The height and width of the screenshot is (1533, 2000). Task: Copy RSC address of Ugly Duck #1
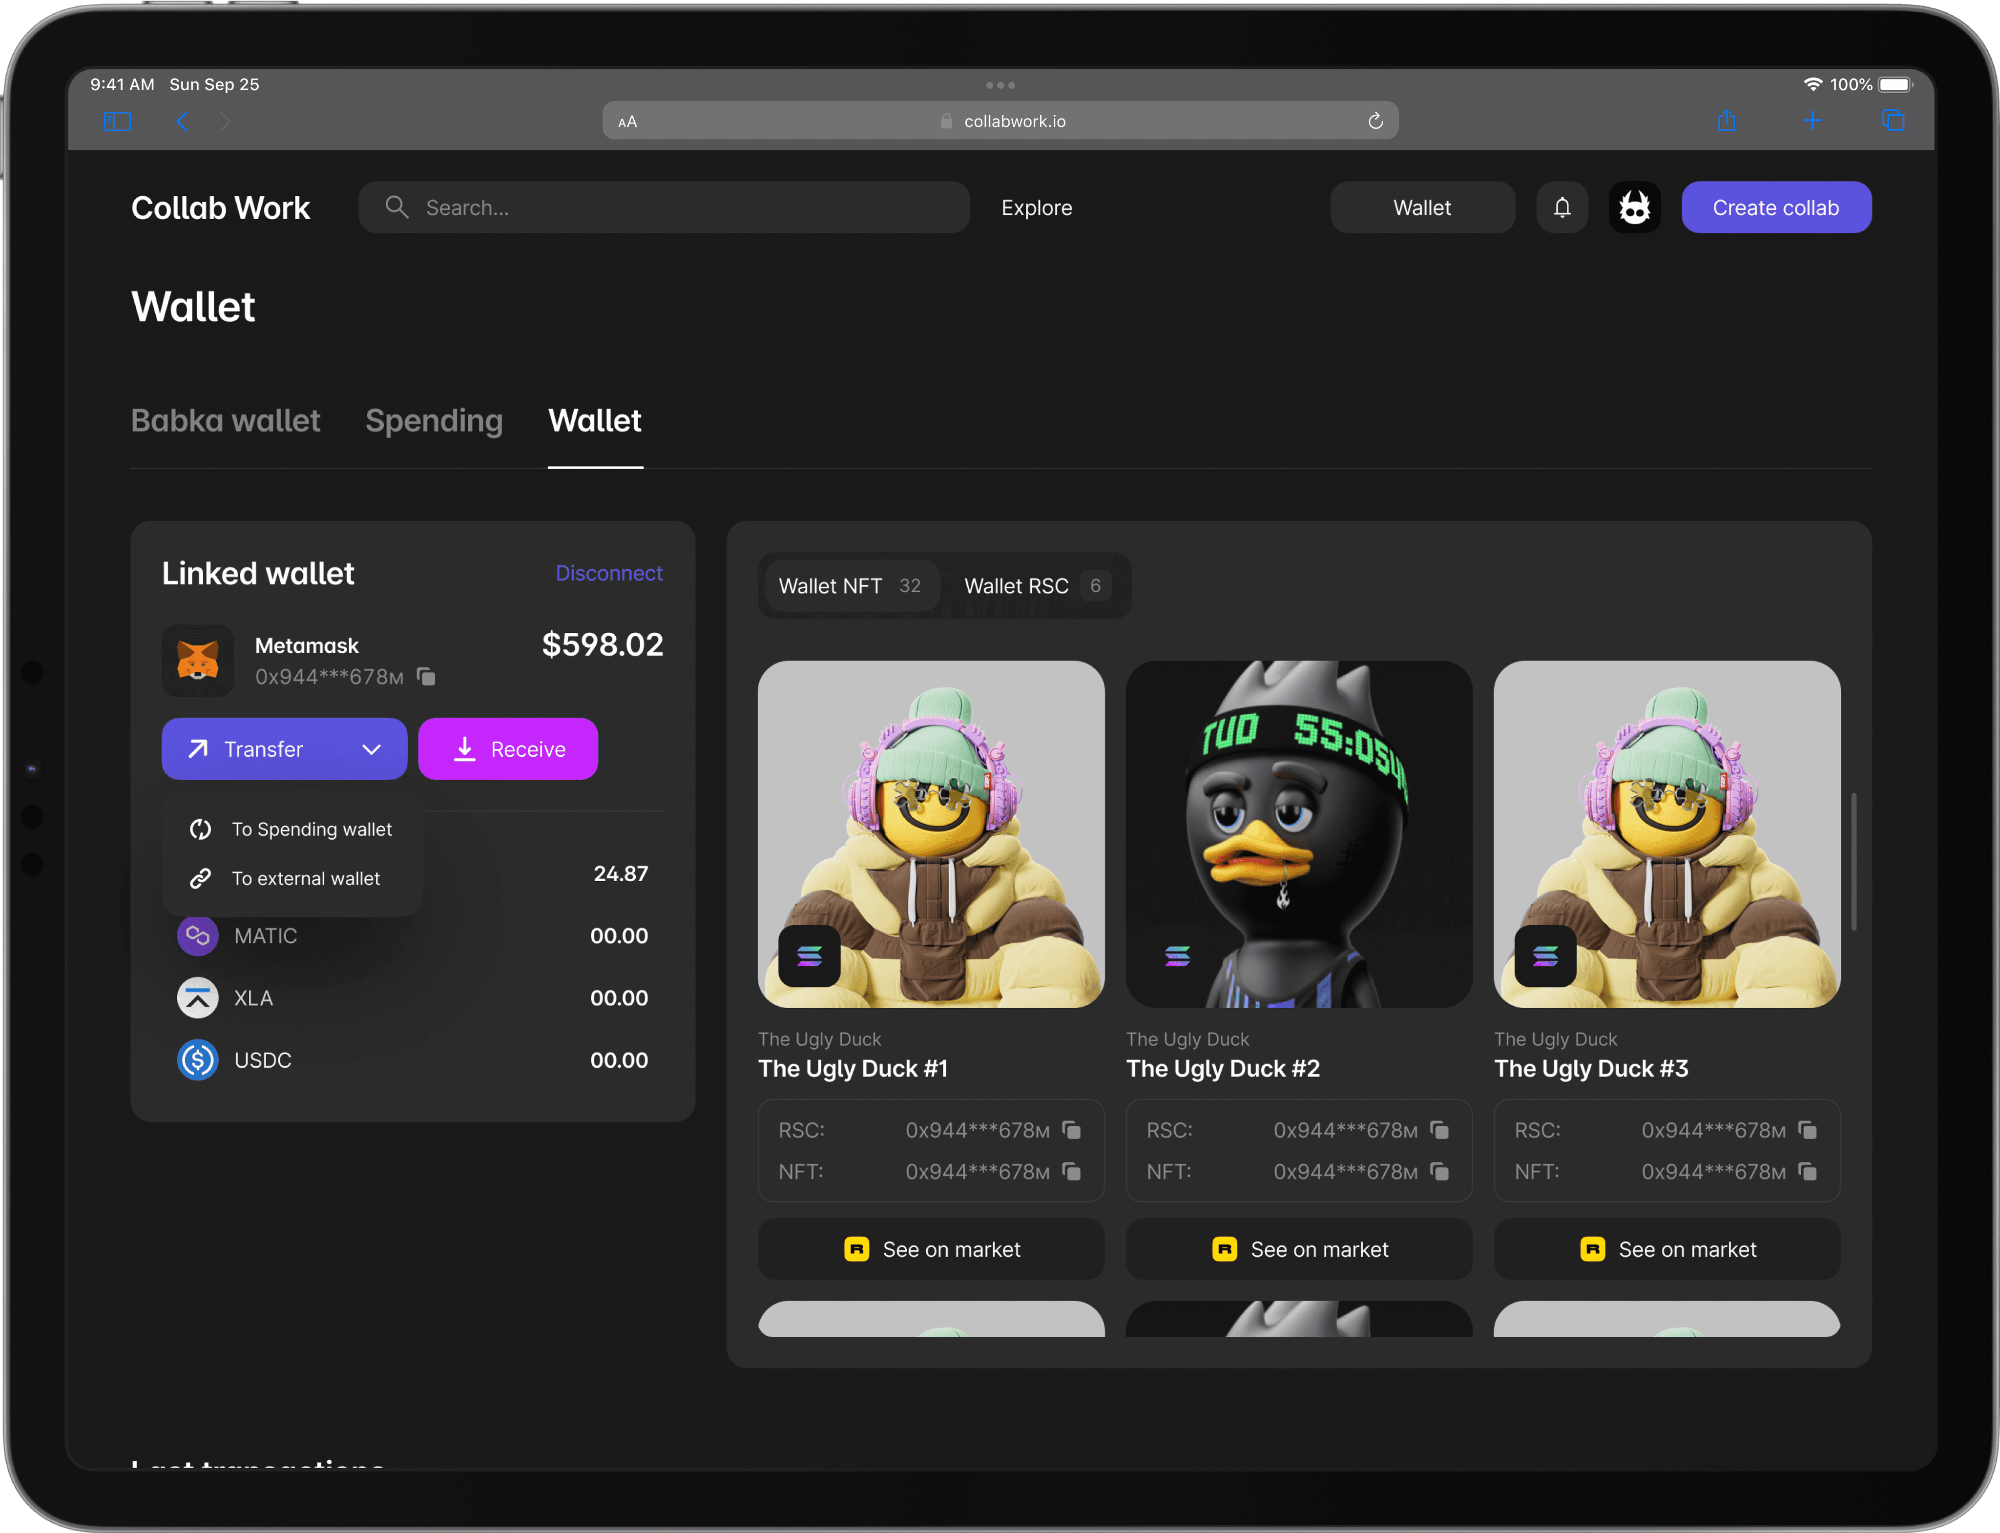click(x=1072, y=1131)
